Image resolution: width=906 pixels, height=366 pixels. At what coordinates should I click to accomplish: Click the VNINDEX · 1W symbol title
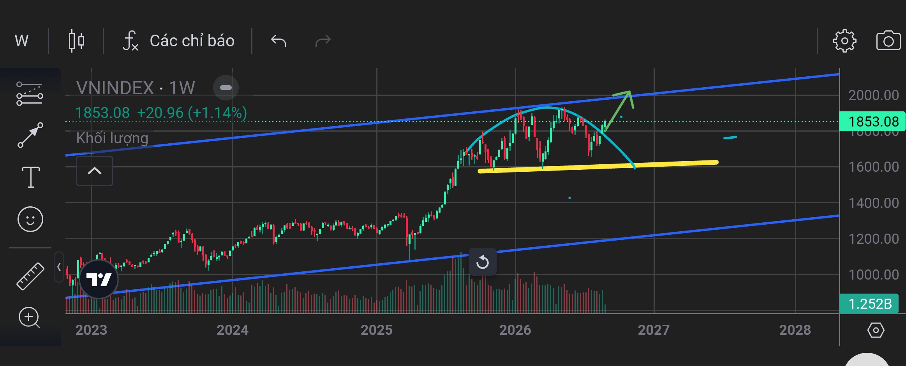click(x=136, y=88)
